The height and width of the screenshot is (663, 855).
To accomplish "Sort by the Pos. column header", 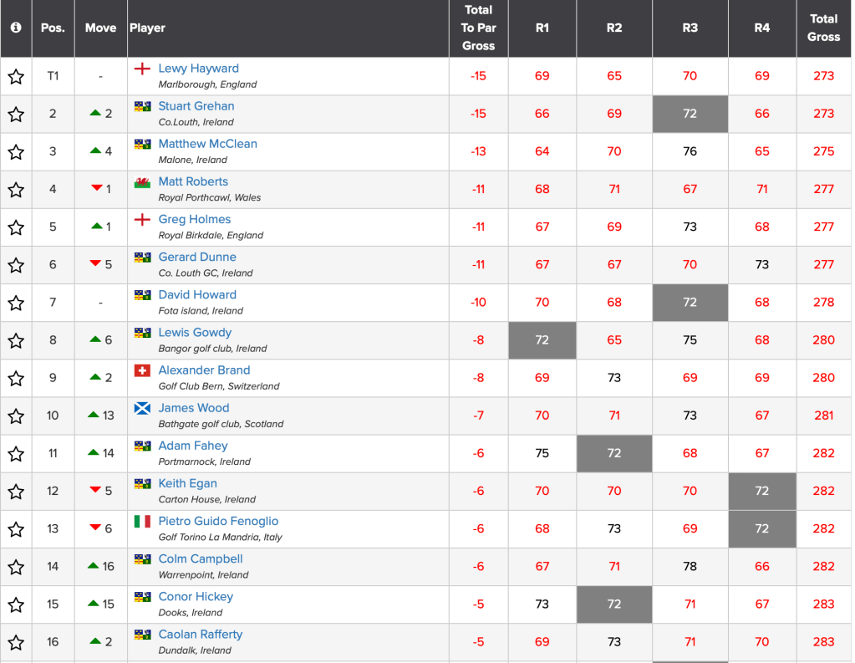I will (x=53, y=28).
